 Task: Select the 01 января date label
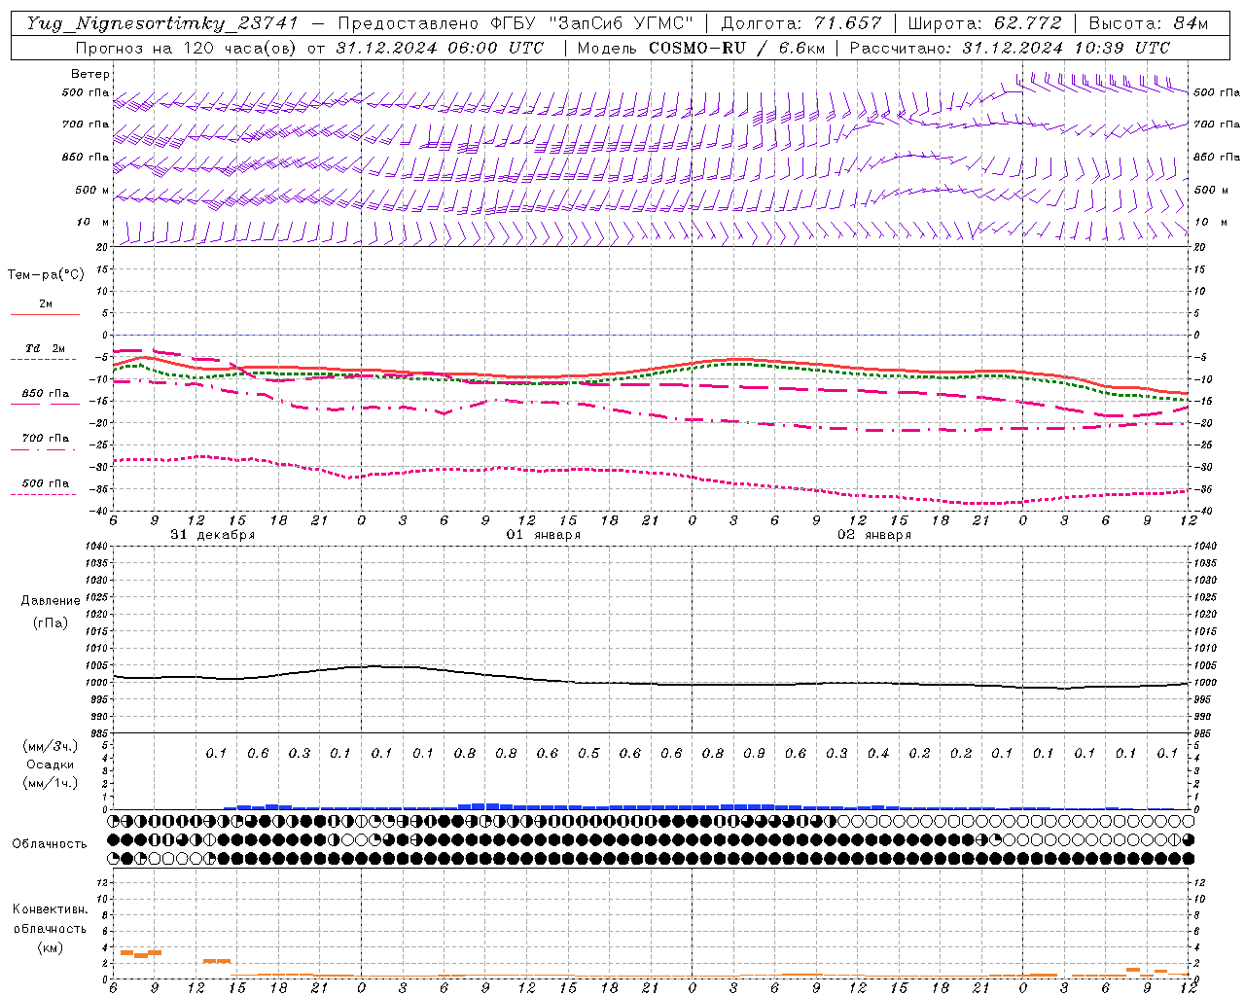(x=544, y=535)
